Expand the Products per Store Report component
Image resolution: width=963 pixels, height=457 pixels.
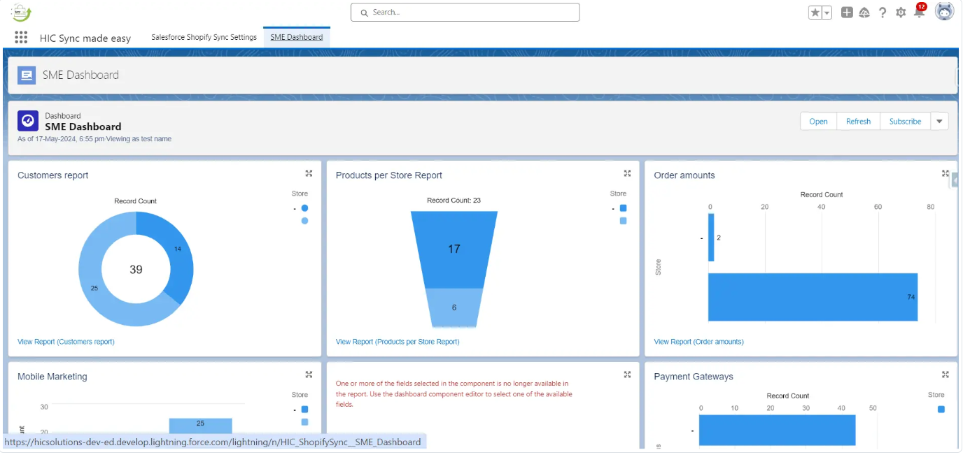point(627,173)
